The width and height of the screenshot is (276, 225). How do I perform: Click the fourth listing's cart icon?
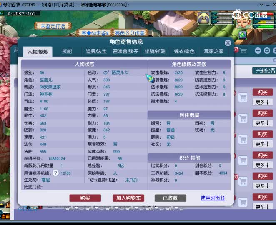[x=243, y=160]
